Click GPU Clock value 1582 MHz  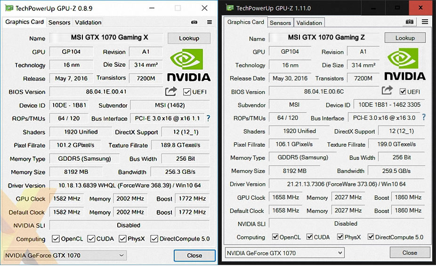(x=66, y=198)
